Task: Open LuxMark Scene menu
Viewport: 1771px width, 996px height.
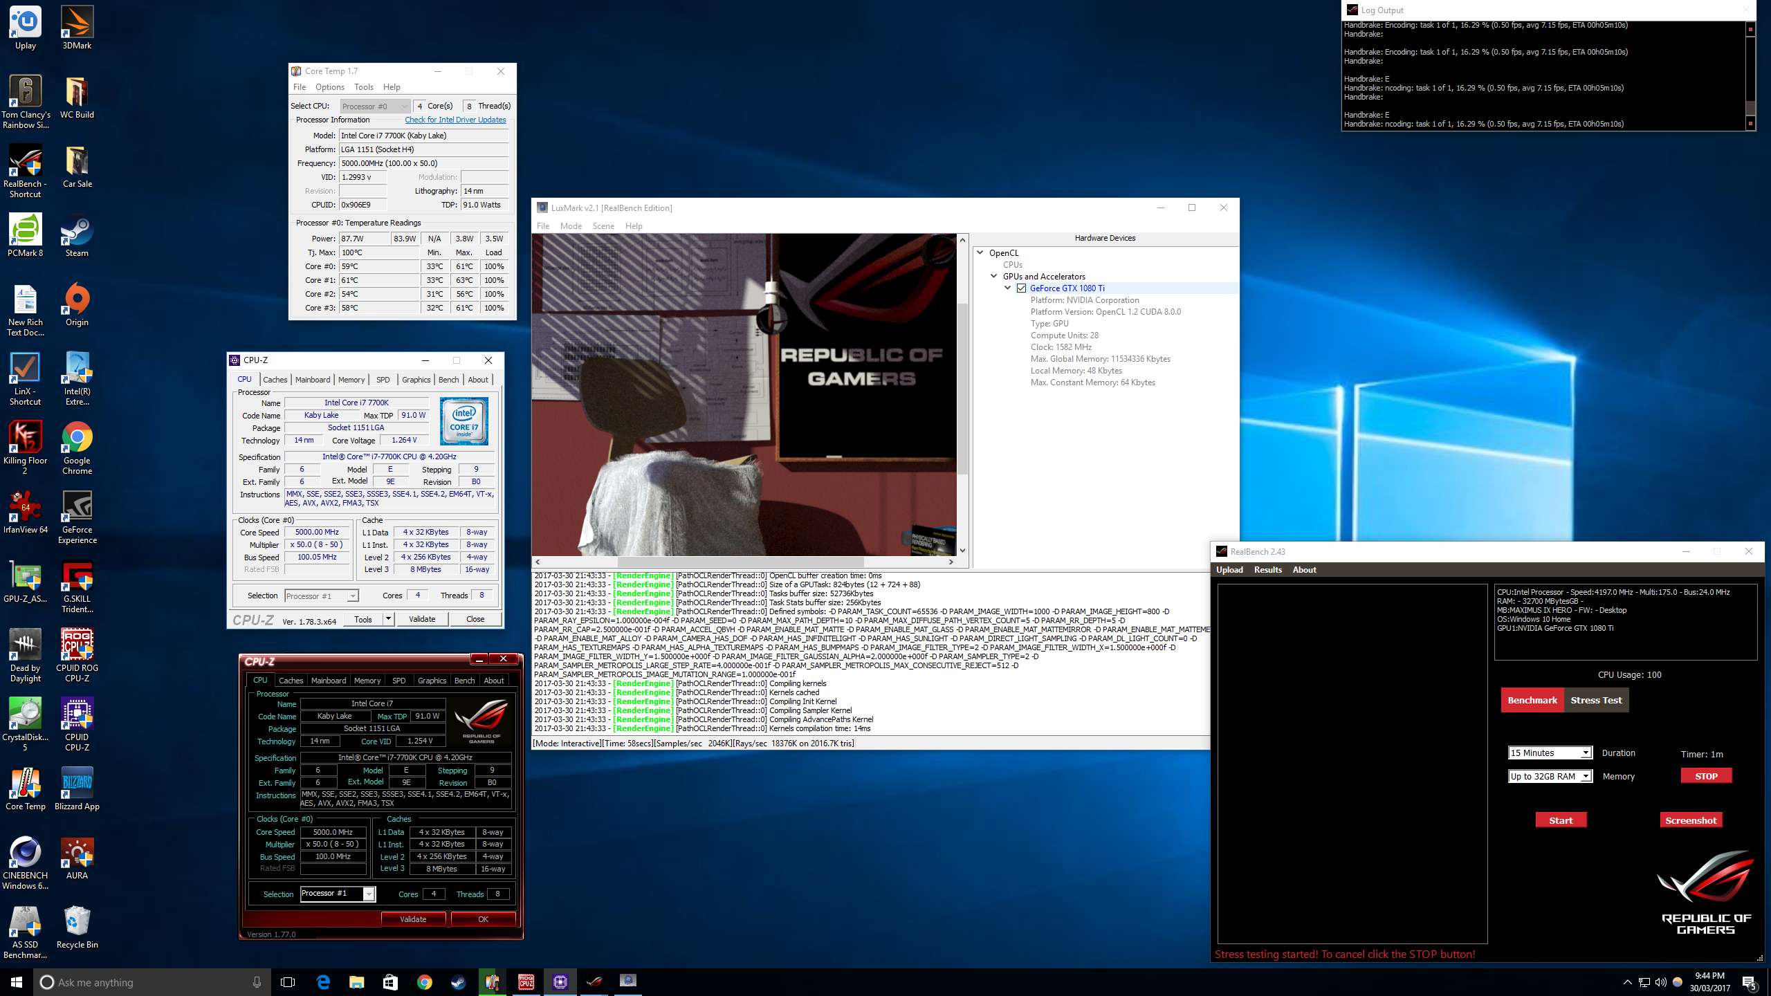Action: pos(603,226)
